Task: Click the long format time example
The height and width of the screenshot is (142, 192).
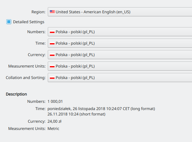Action: 101,109
